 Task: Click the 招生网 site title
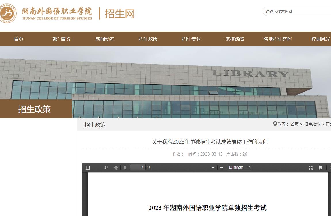click(x=119, y=14)
